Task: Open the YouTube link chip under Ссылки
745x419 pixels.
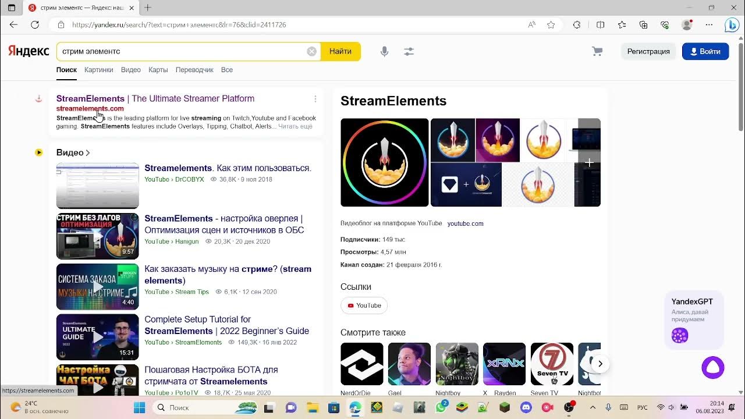Action: pos(364,306)
